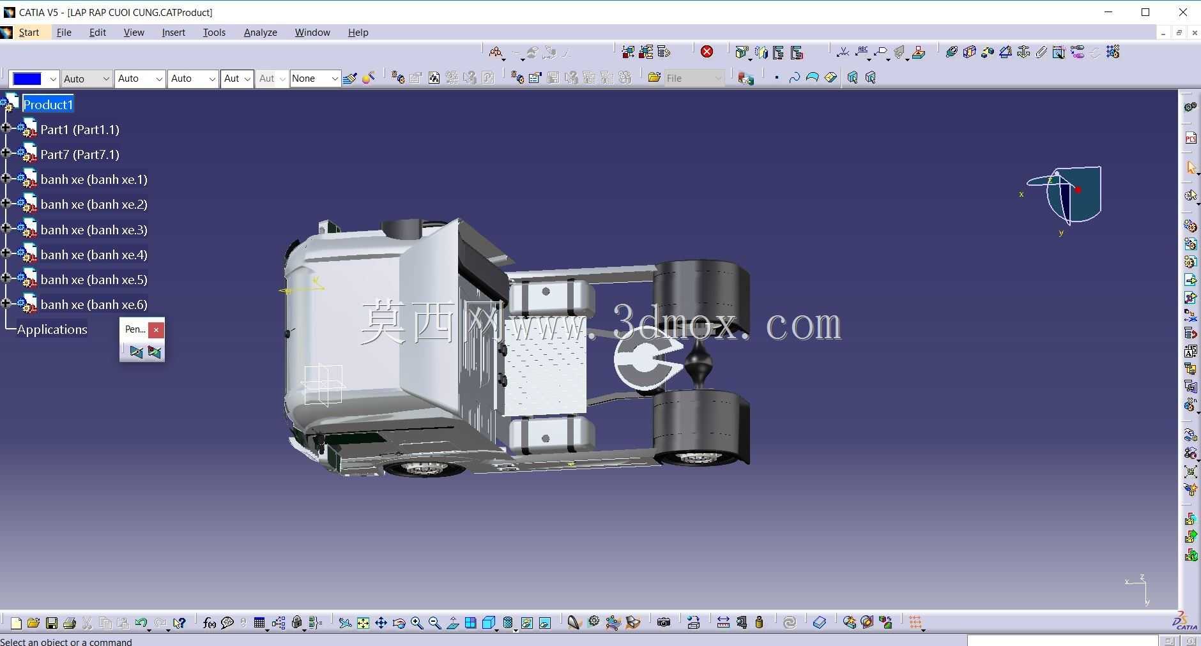Expand the banh xe (banh xe.1) node
This screenshot has height=646, width=1201.
coord(6,178)
